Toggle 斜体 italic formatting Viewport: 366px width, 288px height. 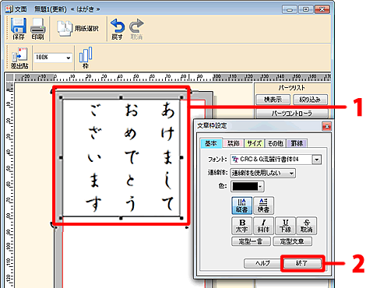tap(263, 226)
